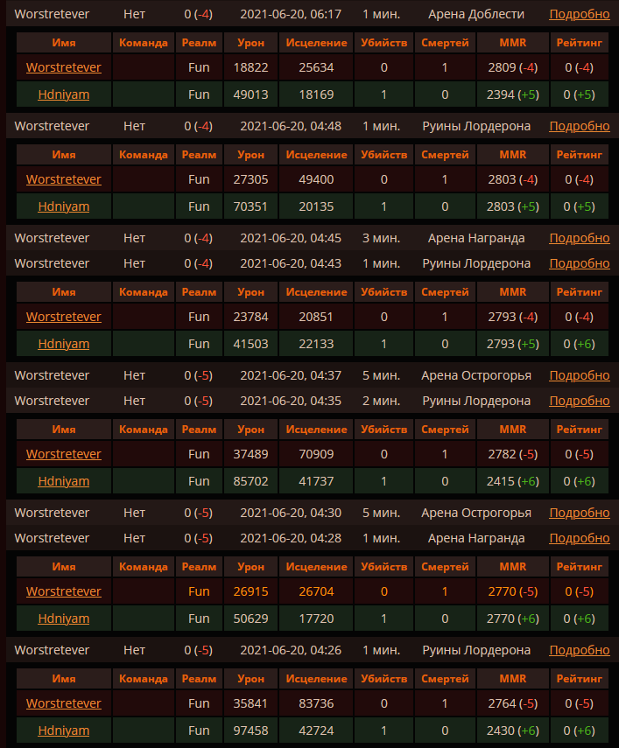Open Hdniyam profile in the 41503 damage row
The width and height of the screenshot is (619, 748).
[63, 344]
